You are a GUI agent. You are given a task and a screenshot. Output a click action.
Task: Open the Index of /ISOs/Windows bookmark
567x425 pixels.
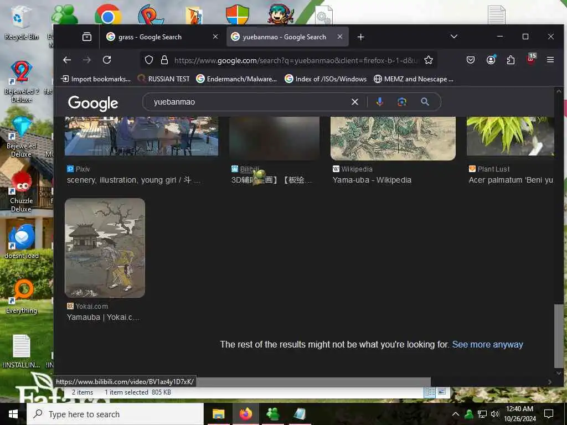point(326,79)
